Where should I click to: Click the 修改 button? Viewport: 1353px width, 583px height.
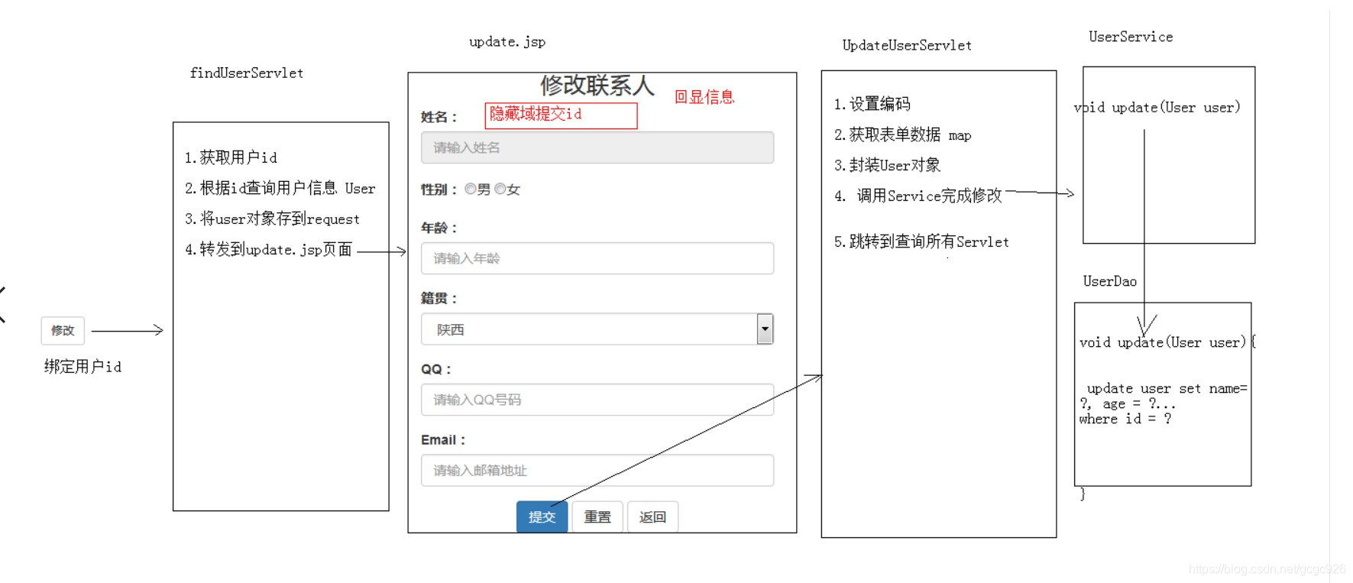63,331
